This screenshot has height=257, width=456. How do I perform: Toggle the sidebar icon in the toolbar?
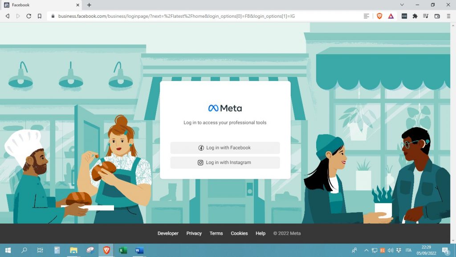[366, 16]
